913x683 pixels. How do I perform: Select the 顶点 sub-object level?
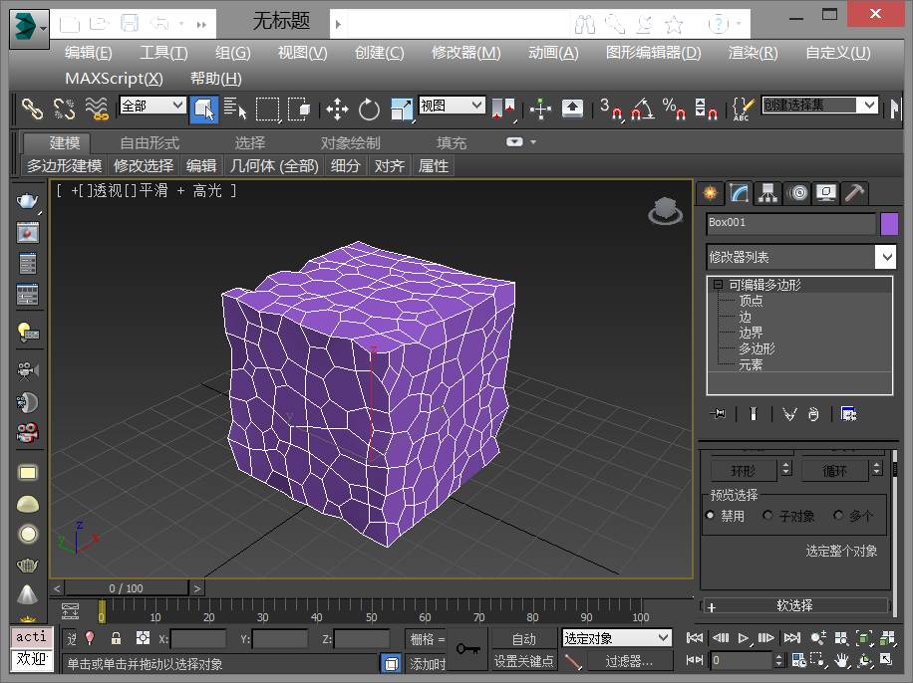point(751,301)
